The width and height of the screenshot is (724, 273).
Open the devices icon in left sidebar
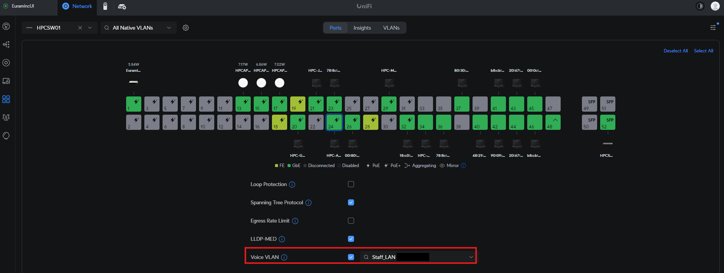pos(6,81)
